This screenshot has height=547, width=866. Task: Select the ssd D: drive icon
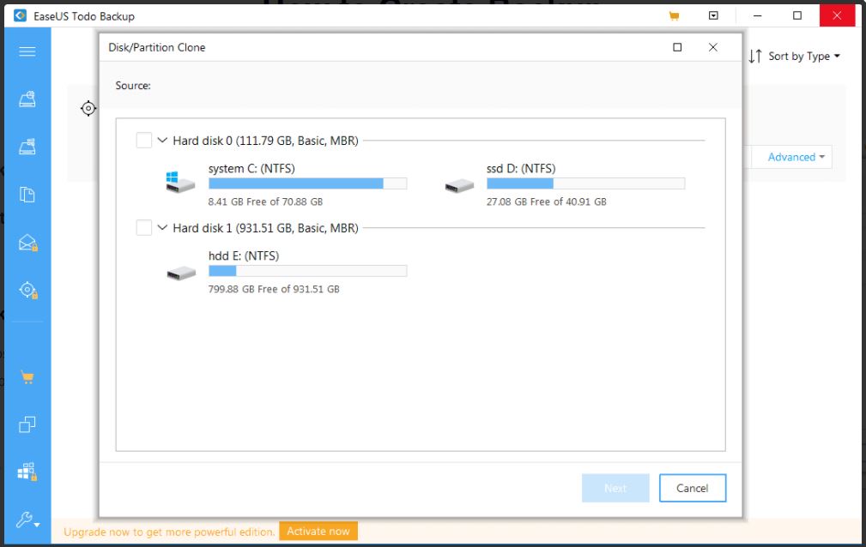pos(459,185)
